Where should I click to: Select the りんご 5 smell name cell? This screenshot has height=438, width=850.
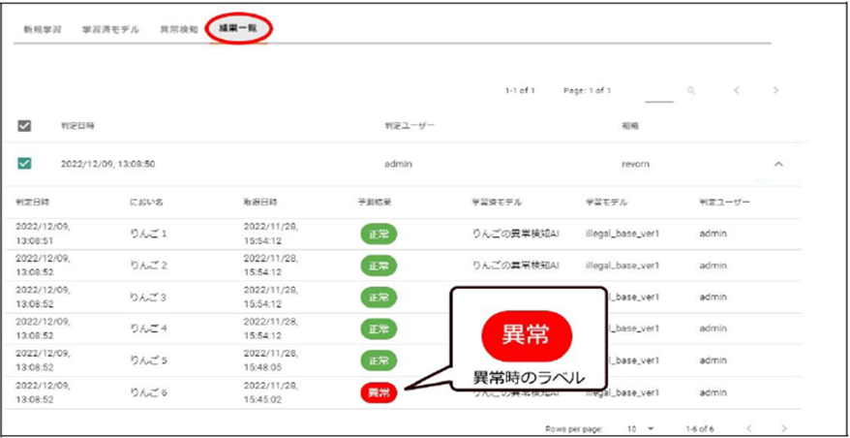click(x=148, y=360)
